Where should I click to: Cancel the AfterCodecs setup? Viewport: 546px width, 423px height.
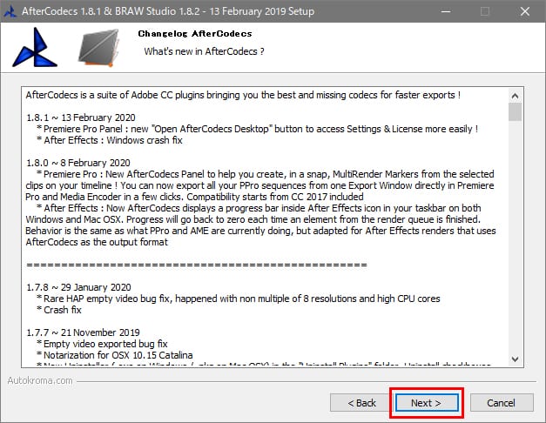(x=501, y=403)
